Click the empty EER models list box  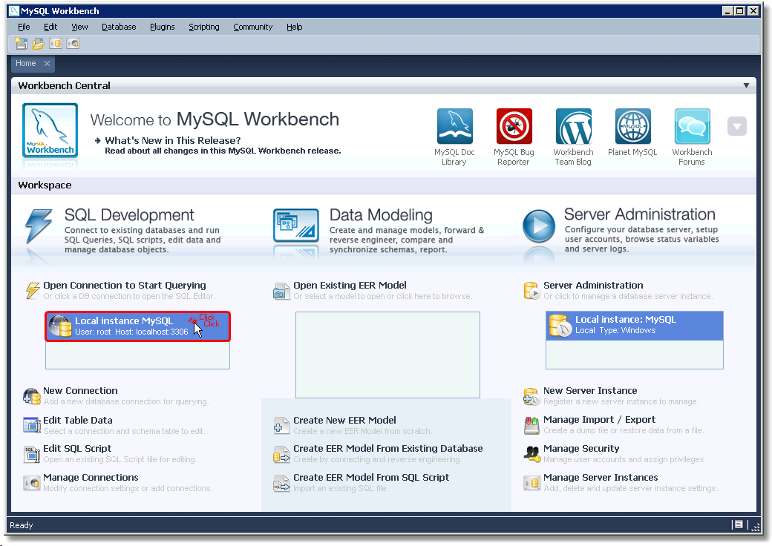(x=387, y=355)
